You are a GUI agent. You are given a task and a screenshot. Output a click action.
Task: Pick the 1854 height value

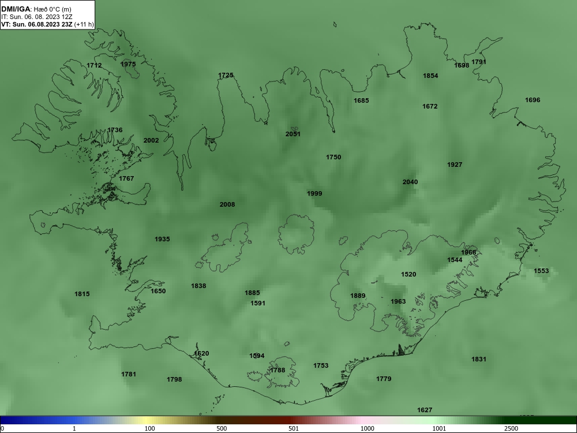pyautogui.click(x=430, y=76)
